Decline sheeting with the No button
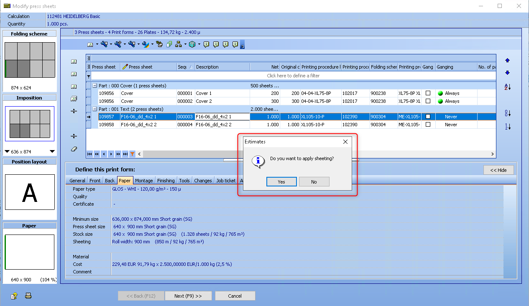The height and width of the screenshot is (306, 529). point(314,182)
